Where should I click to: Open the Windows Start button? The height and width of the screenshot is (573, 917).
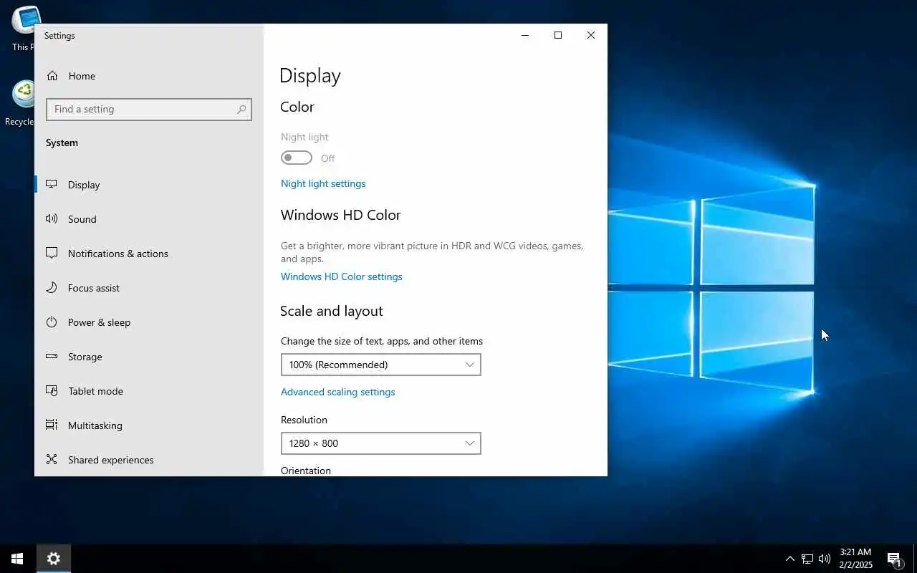(17, 559)
